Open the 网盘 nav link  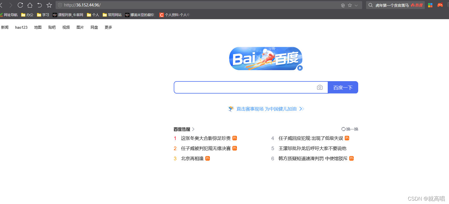tap(94, 27)
